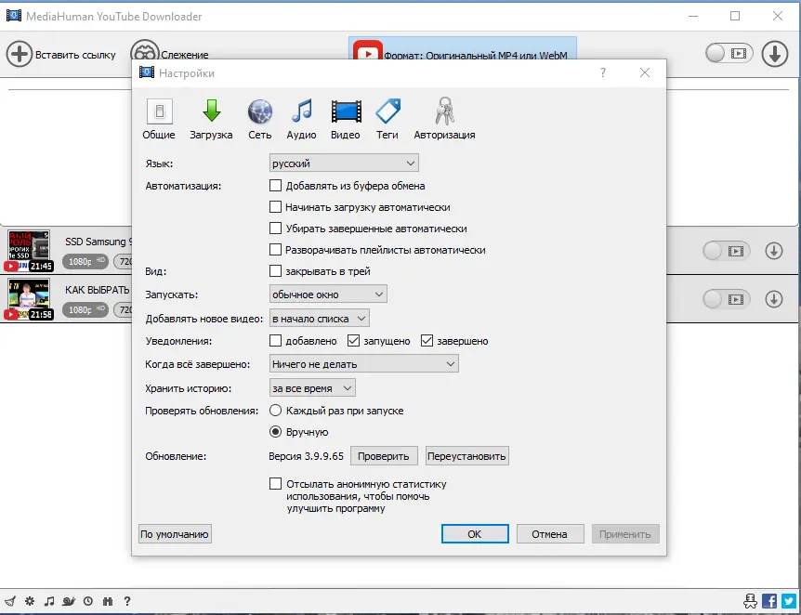Open the clock history icon
The image size is (801, 615).
tap(88, 601)
